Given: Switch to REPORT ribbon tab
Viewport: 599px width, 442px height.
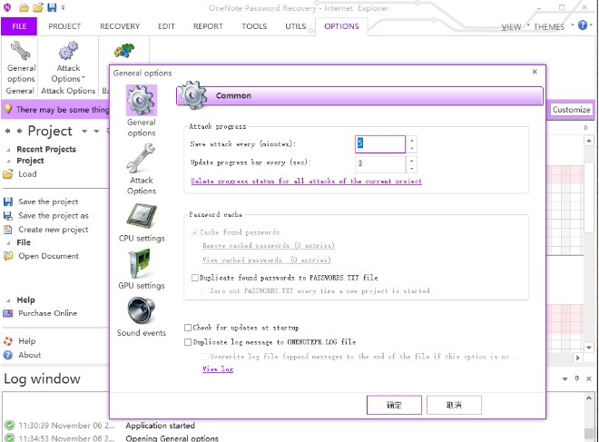Looking at the screenshot, I should 208,26.
